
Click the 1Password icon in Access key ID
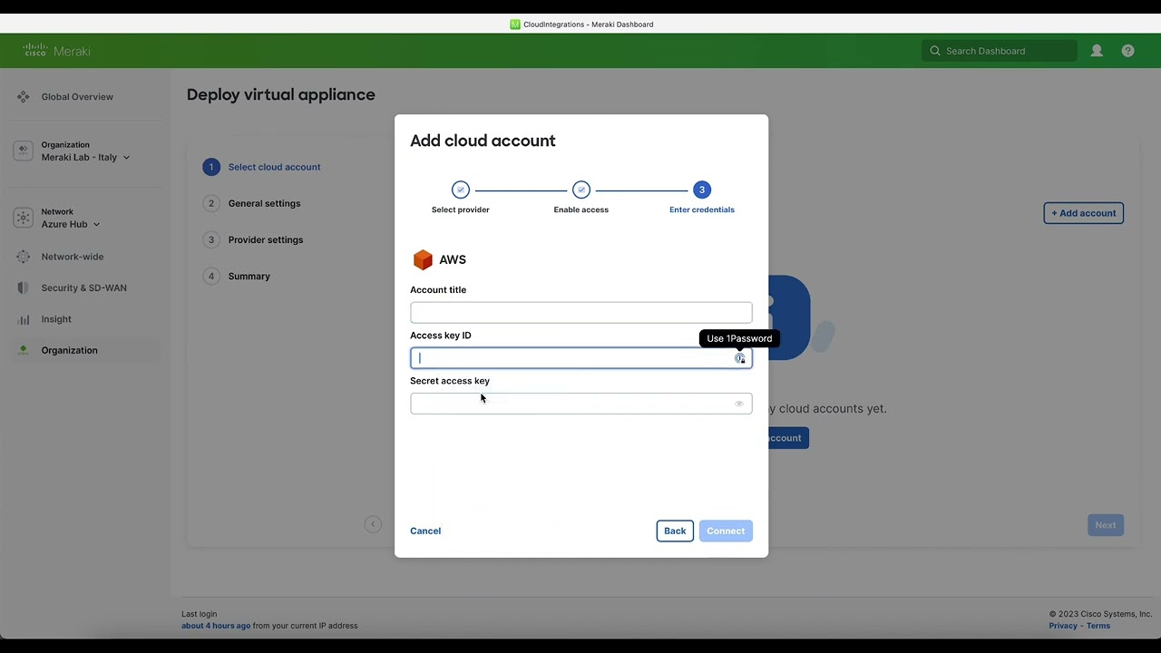click(x=740, y=358)
